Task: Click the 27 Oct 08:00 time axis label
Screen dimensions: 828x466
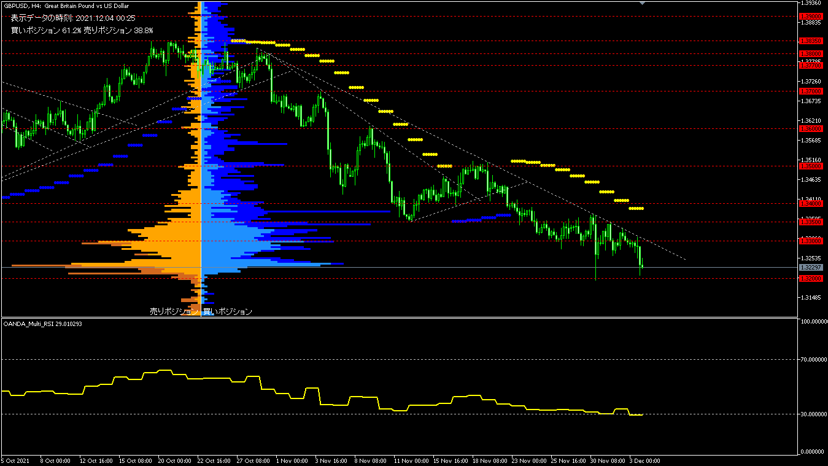Action: click(252, 460)
